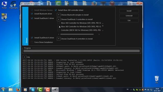The image size is (163, 92).
Task: Select ScpToolkit installer taskbar button
Action: tap(55, 90)
